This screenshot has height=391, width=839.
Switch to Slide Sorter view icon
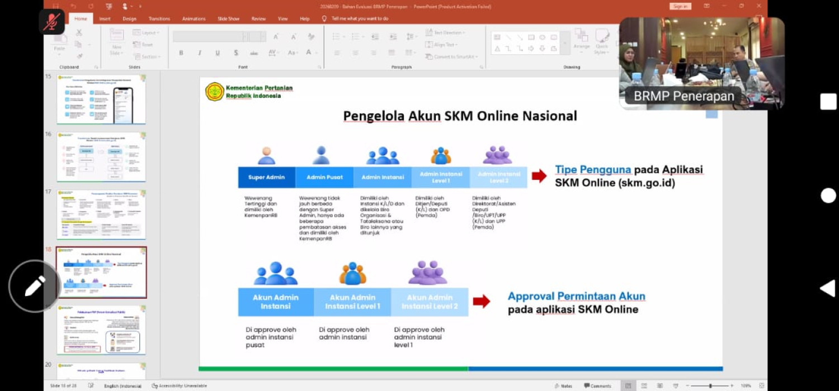coord(644,385)
